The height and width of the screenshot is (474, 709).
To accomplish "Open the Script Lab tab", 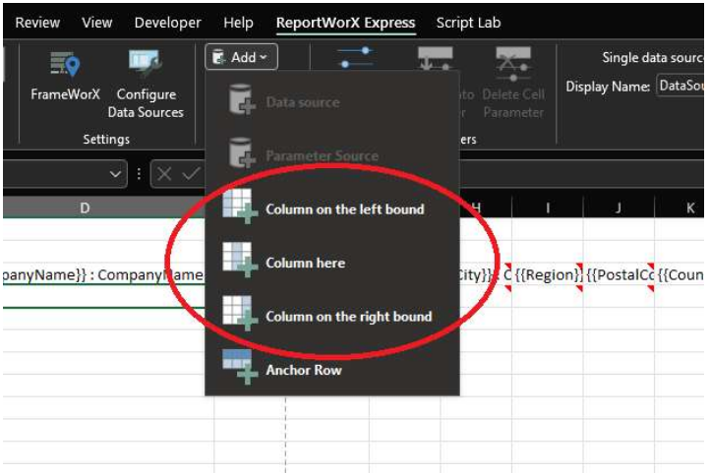I will point(468,23).
